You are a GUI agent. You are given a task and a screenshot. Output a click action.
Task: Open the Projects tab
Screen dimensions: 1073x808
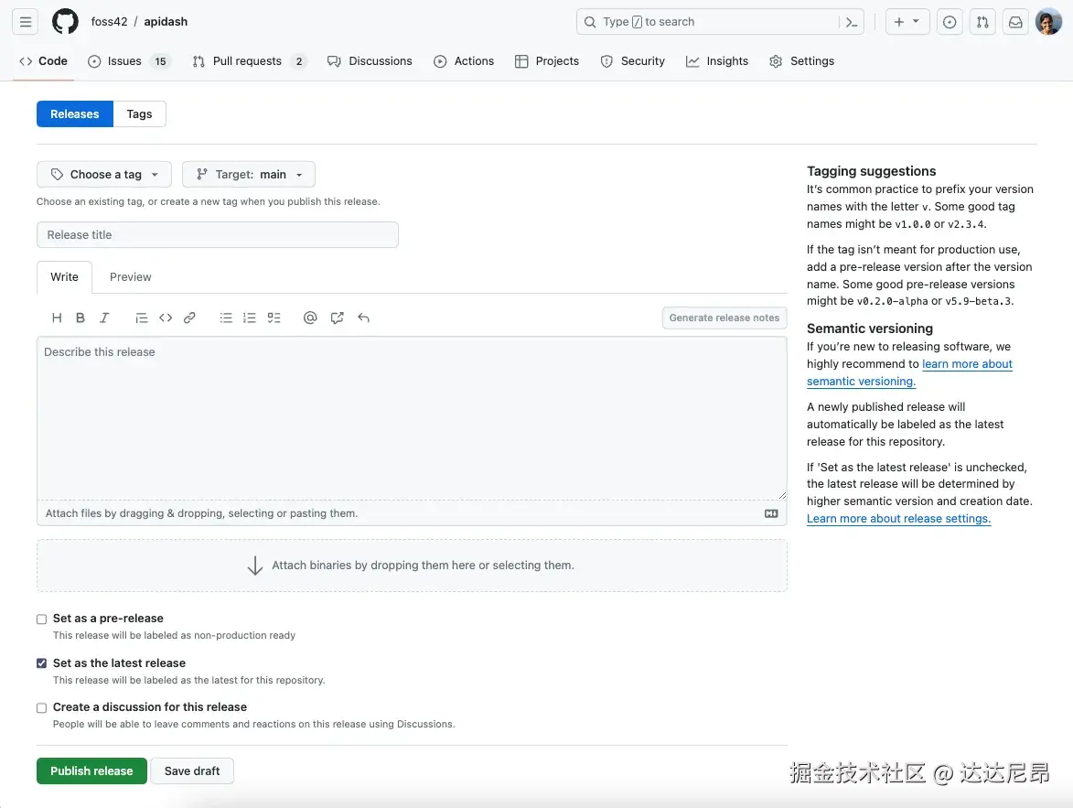547,61
